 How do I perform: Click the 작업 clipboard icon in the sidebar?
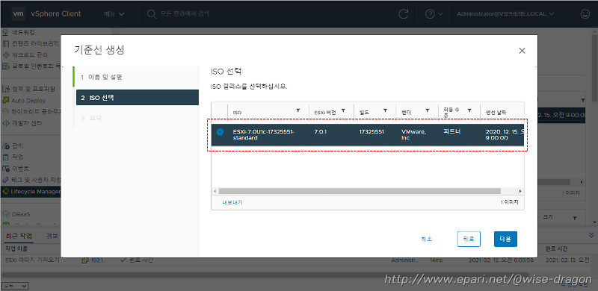5,157
